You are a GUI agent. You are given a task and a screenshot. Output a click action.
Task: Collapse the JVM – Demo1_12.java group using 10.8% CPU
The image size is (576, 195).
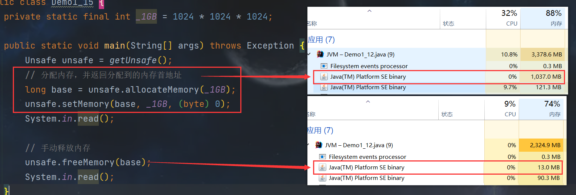(x=310, y=54)
